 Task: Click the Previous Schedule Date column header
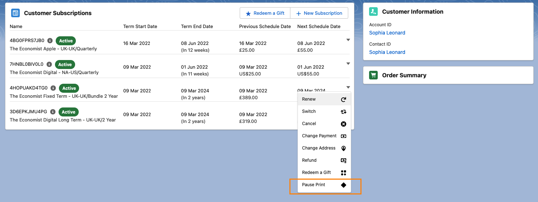265,26
